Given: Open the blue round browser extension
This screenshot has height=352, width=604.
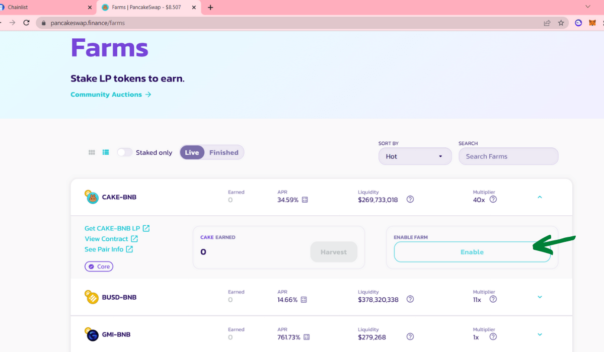Looking at the screenshot, I should pyautogui.click(x=579, y=23).
